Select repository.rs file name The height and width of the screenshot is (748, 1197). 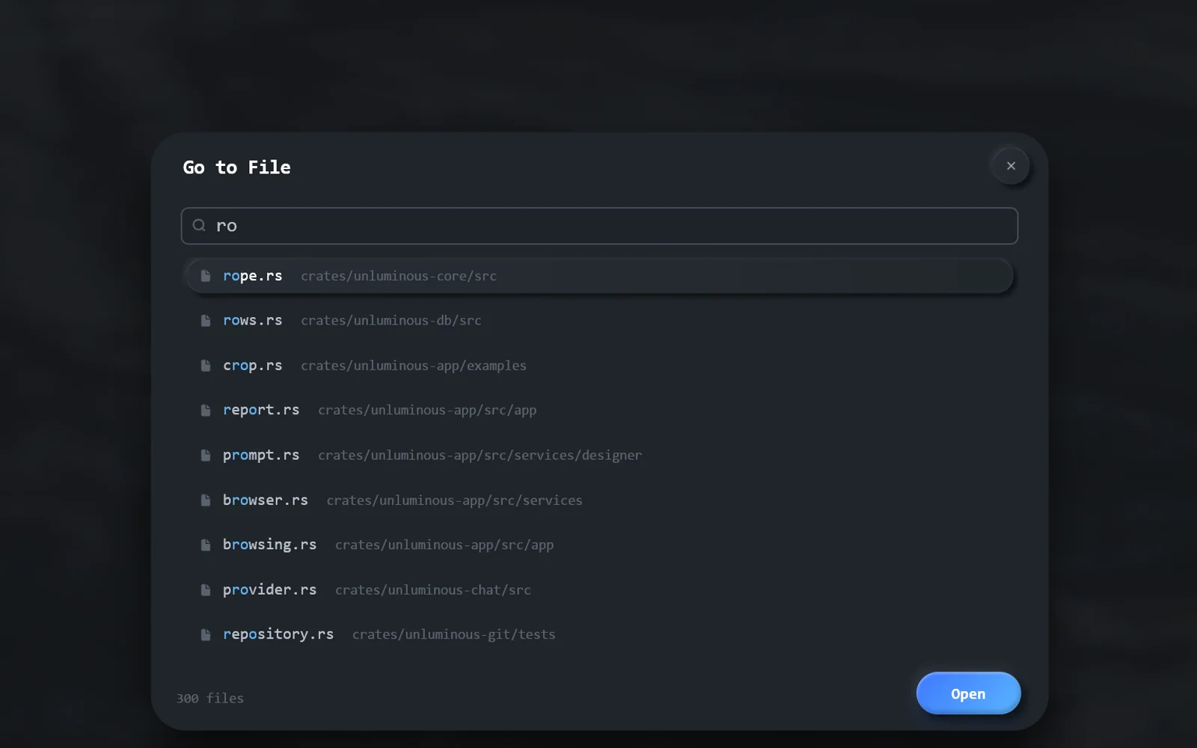(278, 634)
